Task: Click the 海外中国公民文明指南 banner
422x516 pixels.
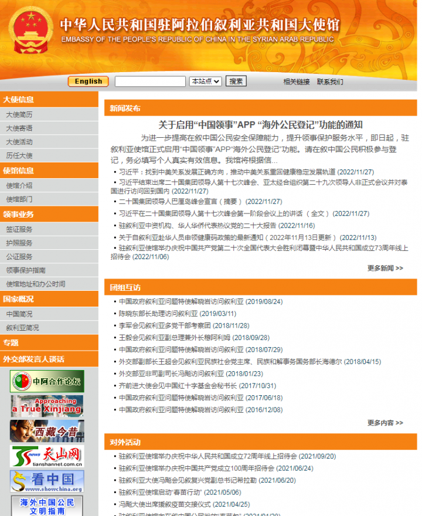Action: 47,506
